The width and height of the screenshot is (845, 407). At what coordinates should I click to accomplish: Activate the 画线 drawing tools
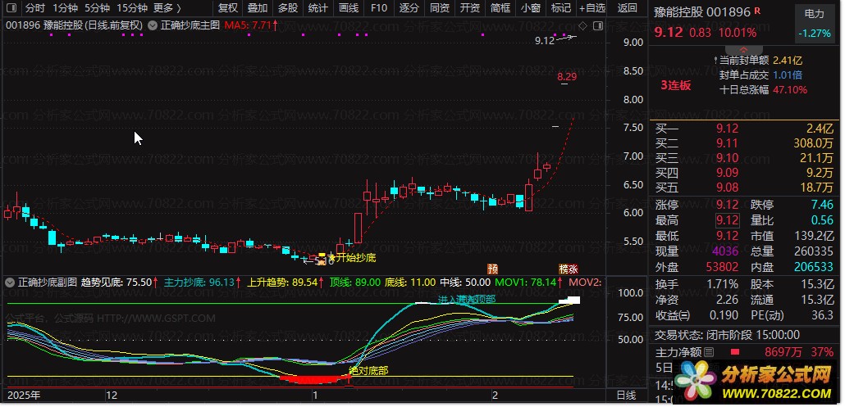349,8
